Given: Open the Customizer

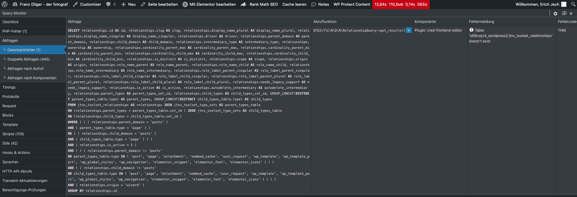Looking at the screenshot, I should point(87,4).
